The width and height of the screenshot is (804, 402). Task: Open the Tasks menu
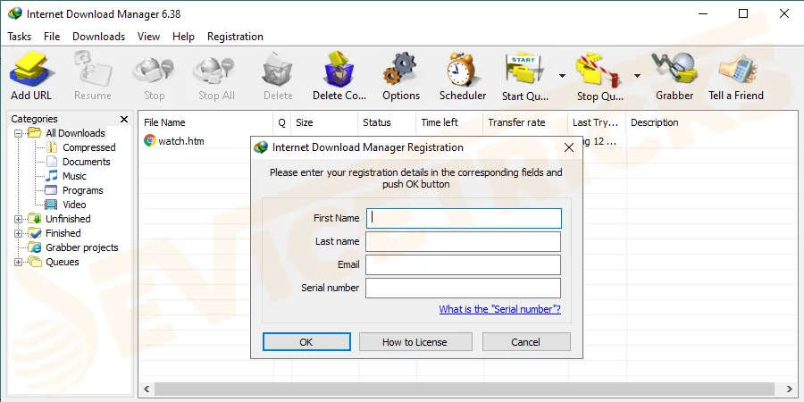pos(19,37)
